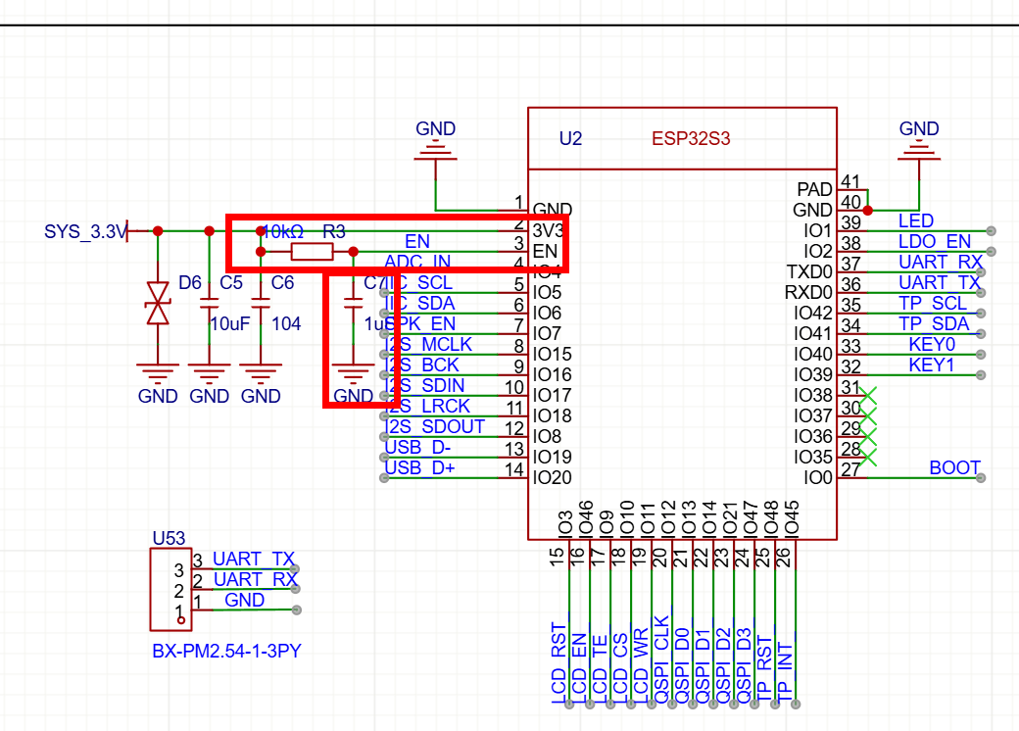The image size is (1019, 731).
Task: Click the wire endpoint of BOOT net
Action: (x=981, y=478)
